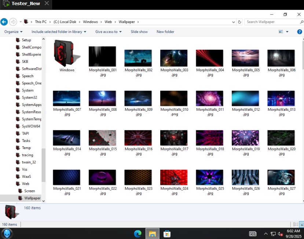The width and height of the screenshot is (304, 239).
Task: Click the Web folder icon in tree
Action: coord(18,183)
